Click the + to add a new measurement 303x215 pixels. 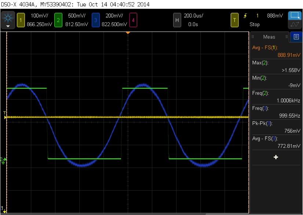tap(276, 157)
